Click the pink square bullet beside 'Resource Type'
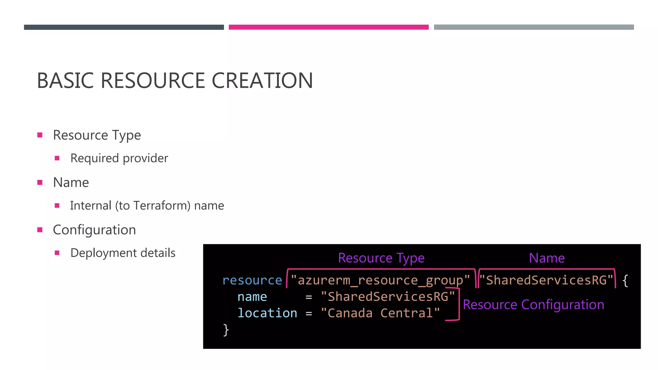The width and height of the screenshot is (658, 370). pos(40,135)
